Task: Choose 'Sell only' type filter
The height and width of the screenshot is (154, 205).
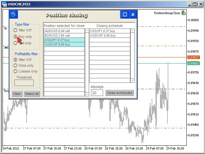Action: (15, 43)
